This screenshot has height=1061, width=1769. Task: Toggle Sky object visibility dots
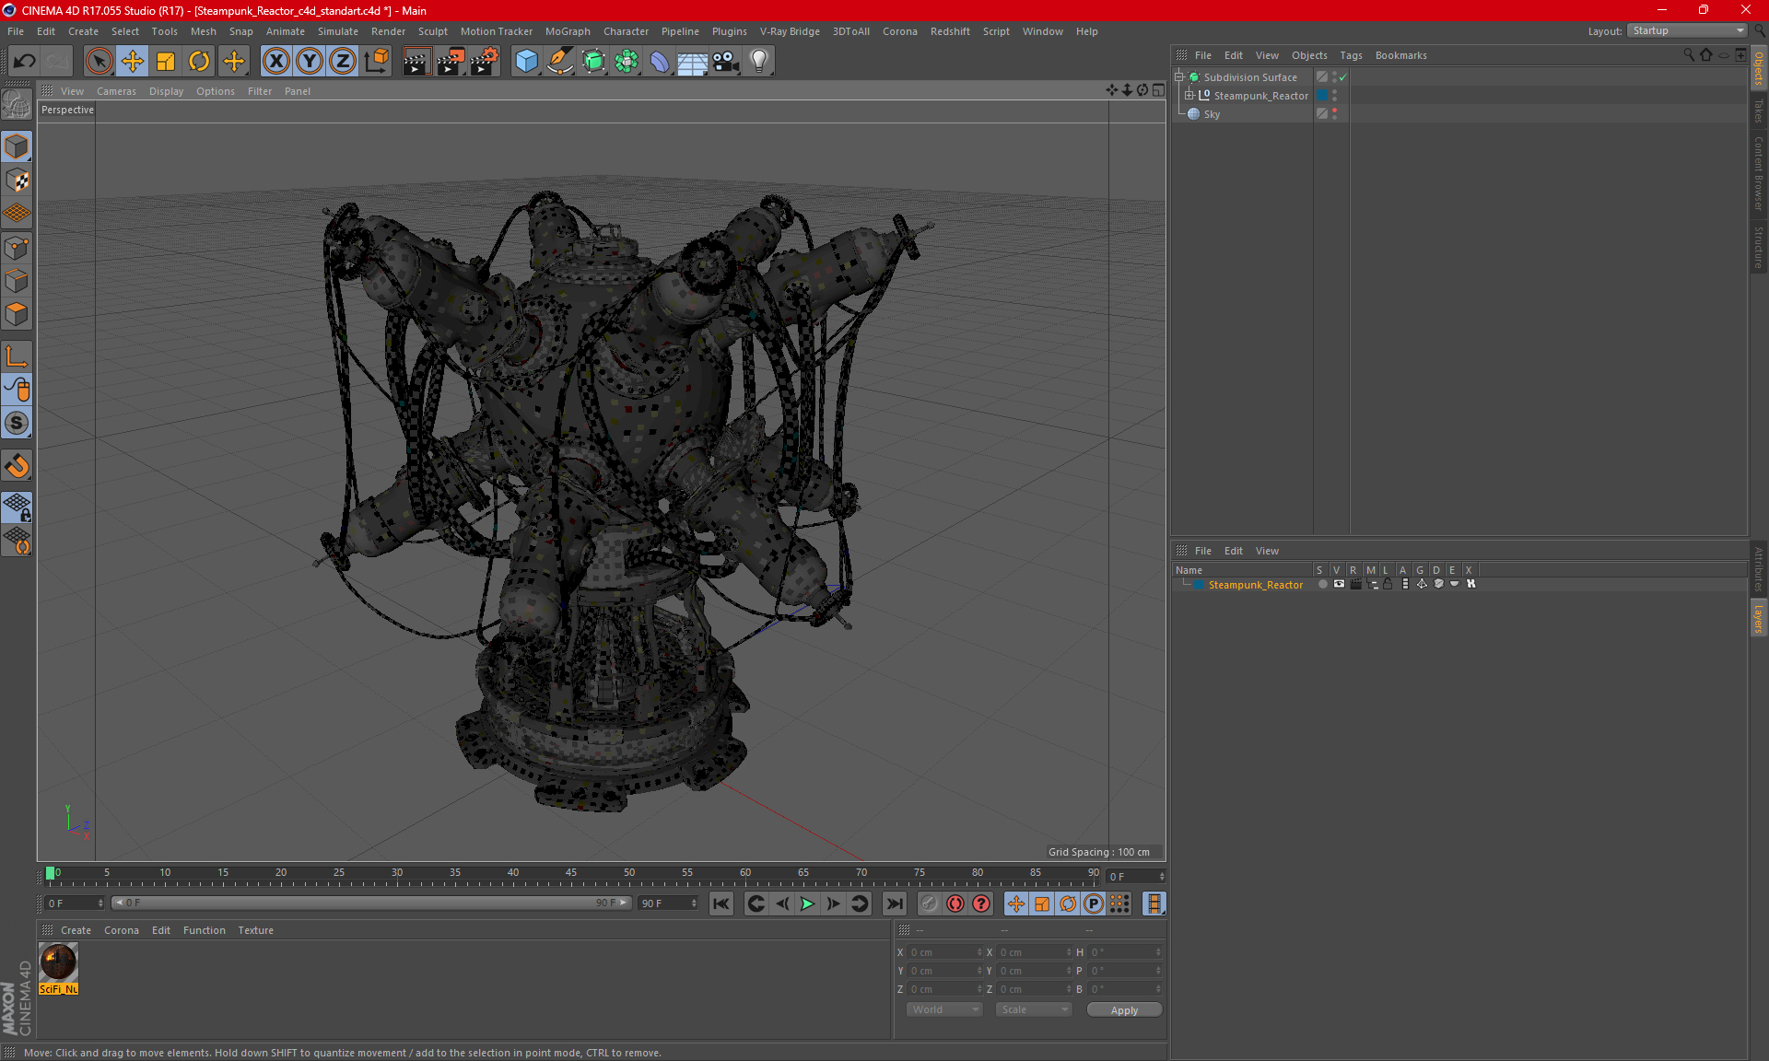click(x=1334, y=113)
